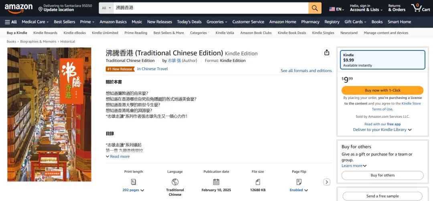Expand Read more description

coord(117,156)
